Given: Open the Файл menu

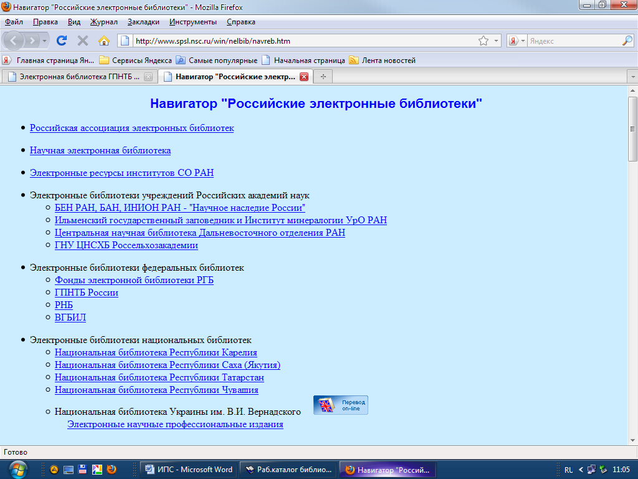Looking at the screenshot, I should coord(14,22).
